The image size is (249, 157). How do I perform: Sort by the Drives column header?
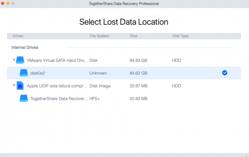(18, 36)
